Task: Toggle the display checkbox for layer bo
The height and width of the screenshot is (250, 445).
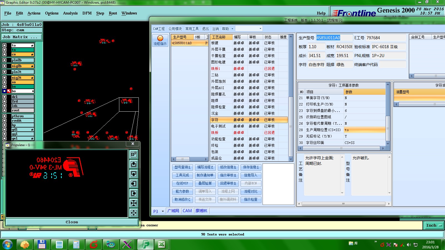Action: [4, 91]
